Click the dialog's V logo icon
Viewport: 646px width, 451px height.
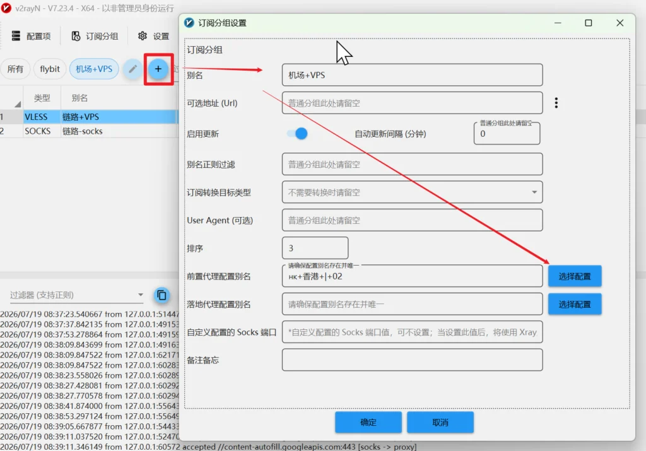[189, 23]
